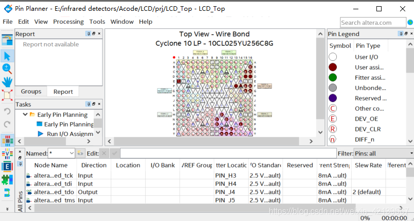Float the Pin Legend panel
The height and width of the screenshot is (221, 414).
click(406, 34)
